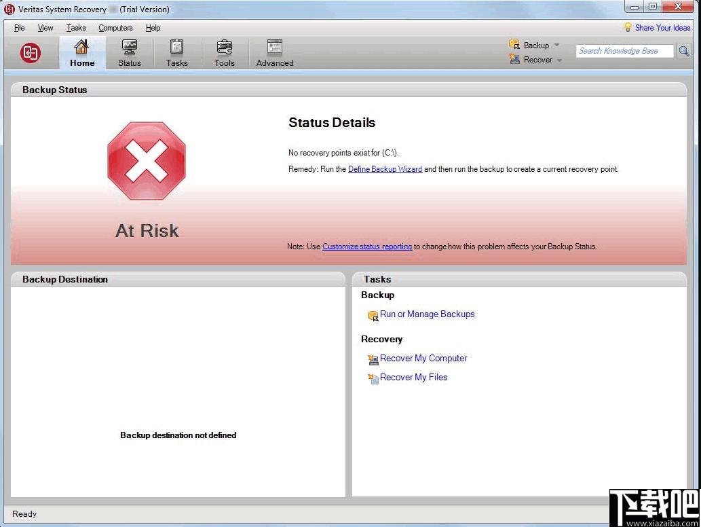Focus the Search Knowledge Base field

coord(624,51)
